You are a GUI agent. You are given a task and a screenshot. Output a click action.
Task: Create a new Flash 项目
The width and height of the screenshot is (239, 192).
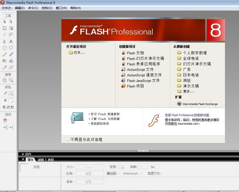tap(133, 86)
